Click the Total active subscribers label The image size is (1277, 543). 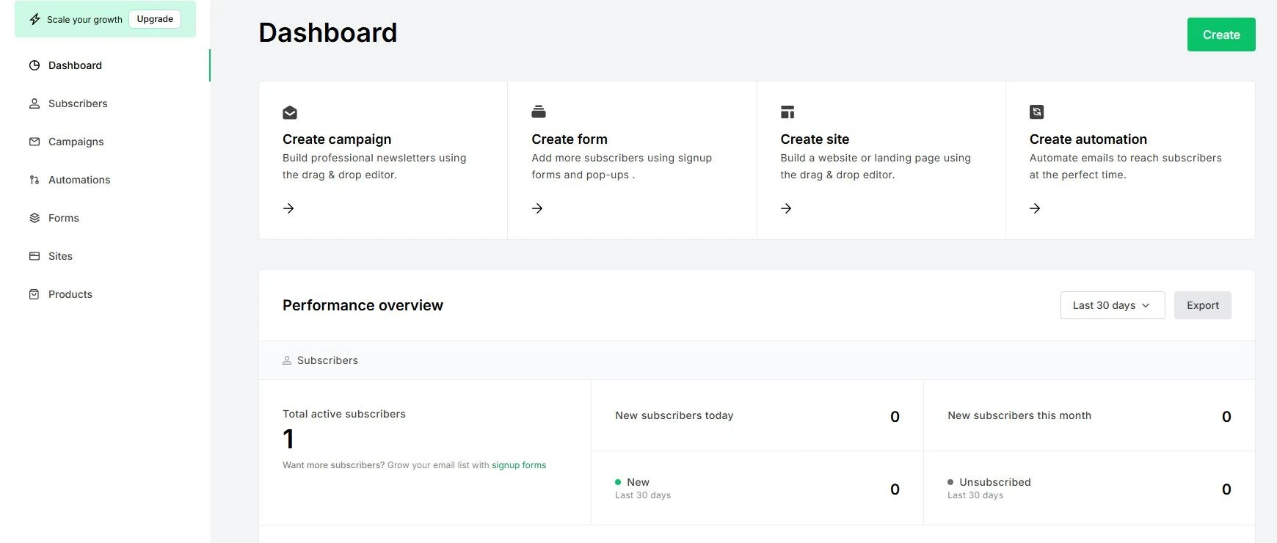point(344,414)
